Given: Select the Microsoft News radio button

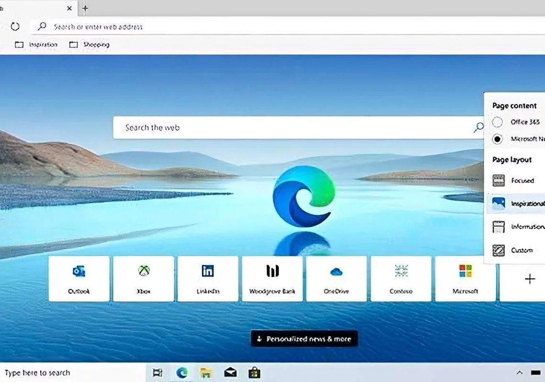Looking at the screenshot, I should click(497, 139).
